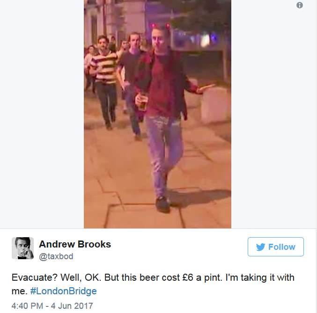Click the info icon at top right
The height and width of the screenshot is (313, 317).
click(x=299, y=5)
